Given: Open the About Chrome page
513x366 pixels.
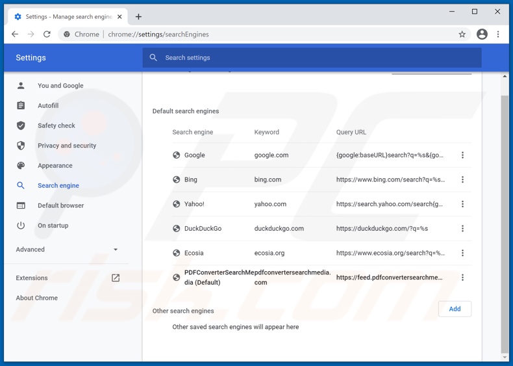Looking at the screenshot, I should click(37, 298).
